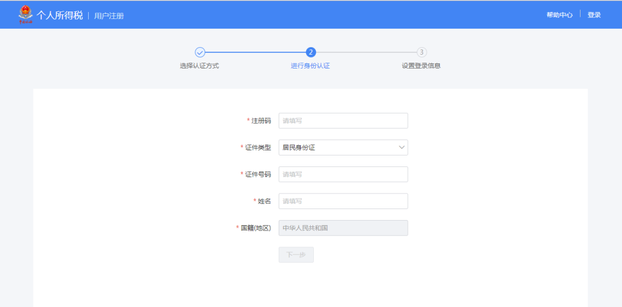Click the 国籍(地区) field label
Screen dimensions: 622x307
click(255, 228)
